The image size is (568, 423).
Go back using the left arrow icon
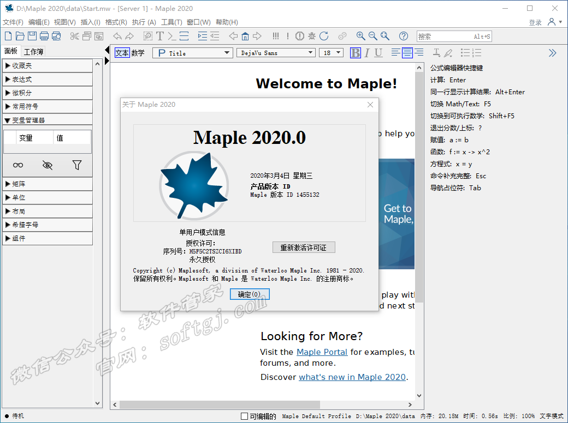coord(233,36)
